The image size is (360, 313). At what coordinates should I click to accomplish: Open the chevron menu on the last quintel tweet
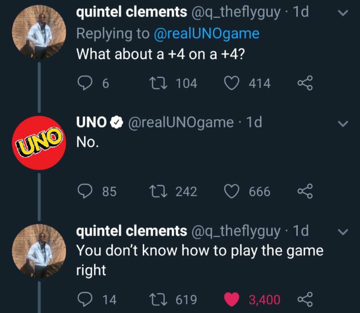tap(343, 232)
